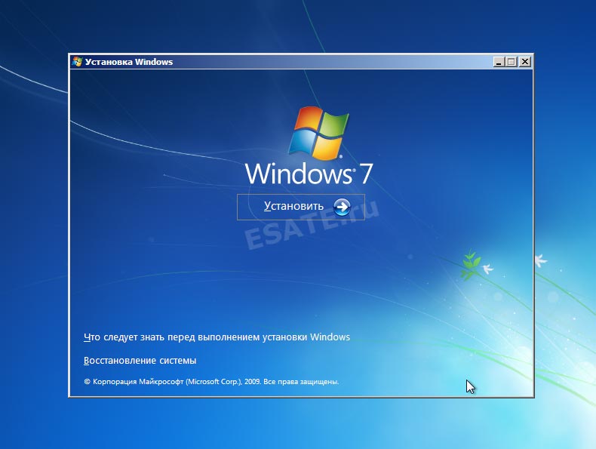Image resolution: width=596 pixels, height=449 pixels.
Task: Click the large Windows 7 flag logo
Action: [x=318, y=133]
